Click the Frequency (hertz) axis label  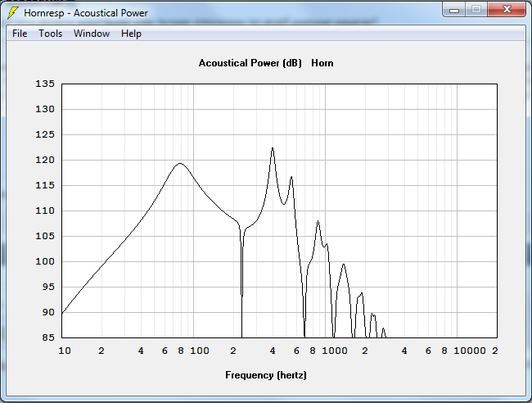click(x=266, y=375)
